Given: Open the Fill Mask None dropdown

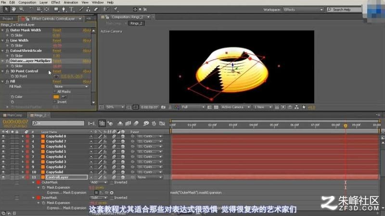Looking at the screenshot, I should (x=71, y=86).
